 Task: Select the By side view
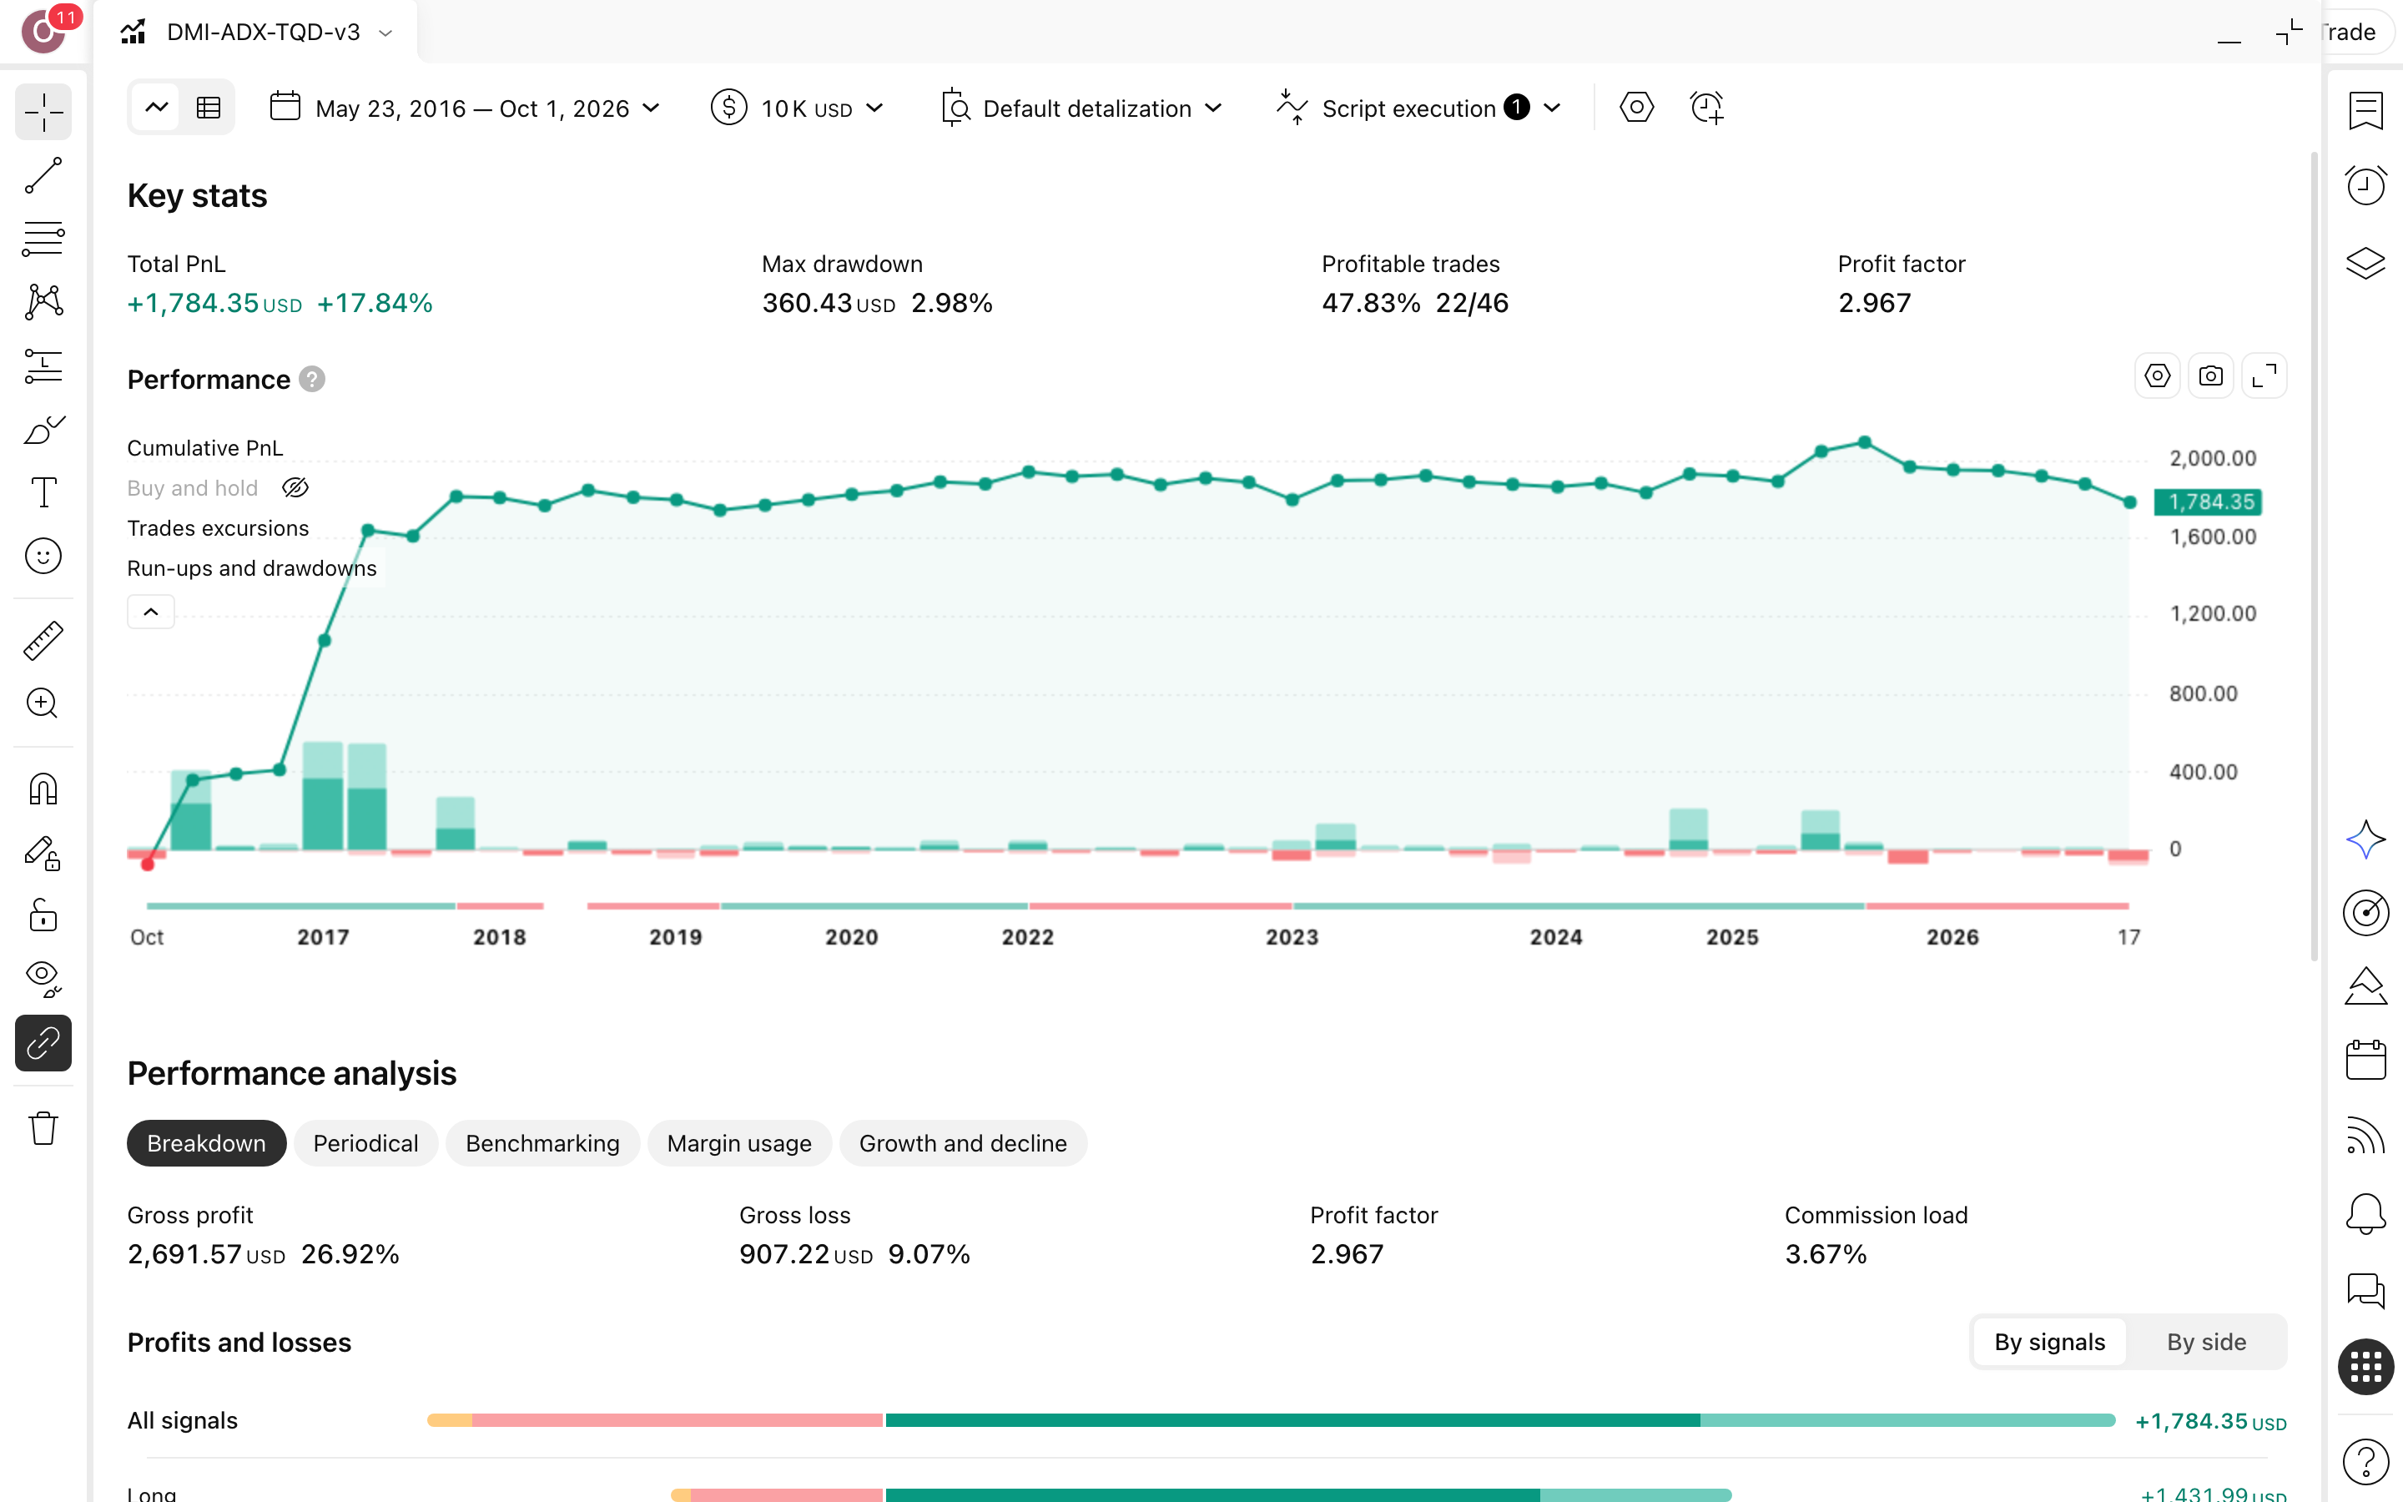2206,1342
